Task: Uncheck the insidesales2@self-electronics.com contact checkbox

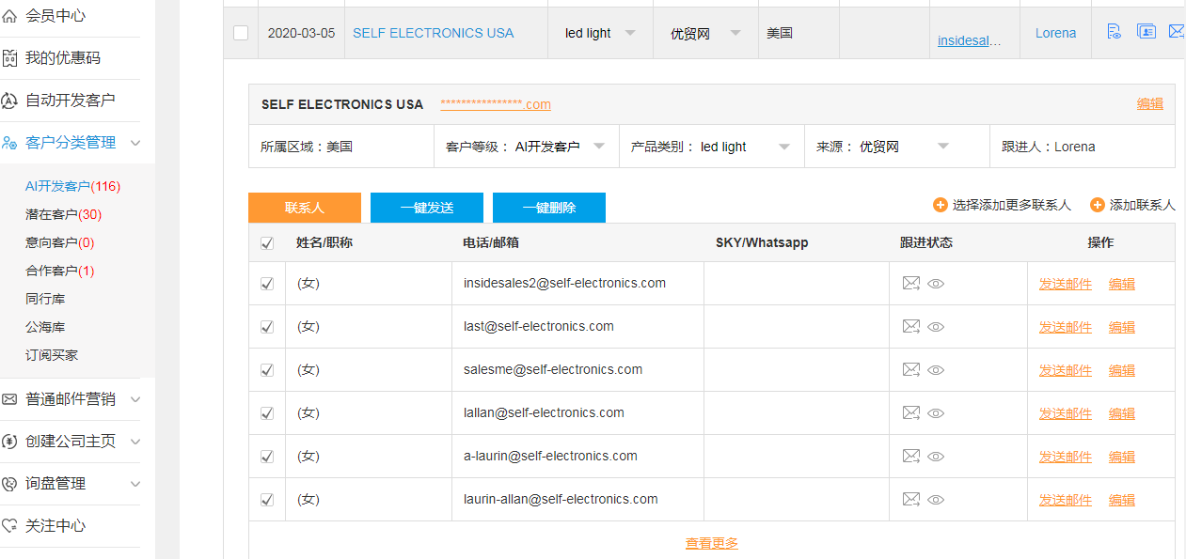Action: tap(267, 284)
